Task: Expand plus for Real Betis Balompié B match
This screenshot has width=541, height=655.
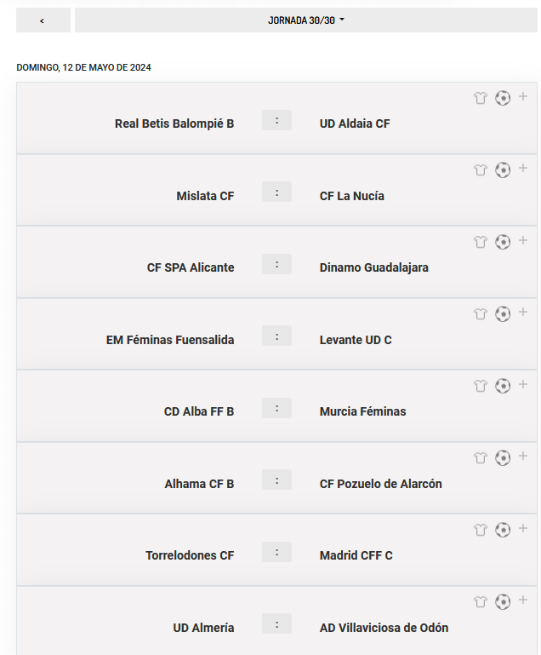Action: click(x=523, y=97)
